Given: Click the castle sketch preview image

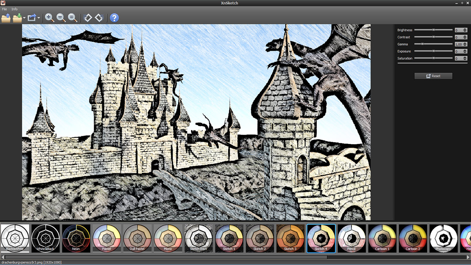Looking at the screenshot, I should [196, 122].
